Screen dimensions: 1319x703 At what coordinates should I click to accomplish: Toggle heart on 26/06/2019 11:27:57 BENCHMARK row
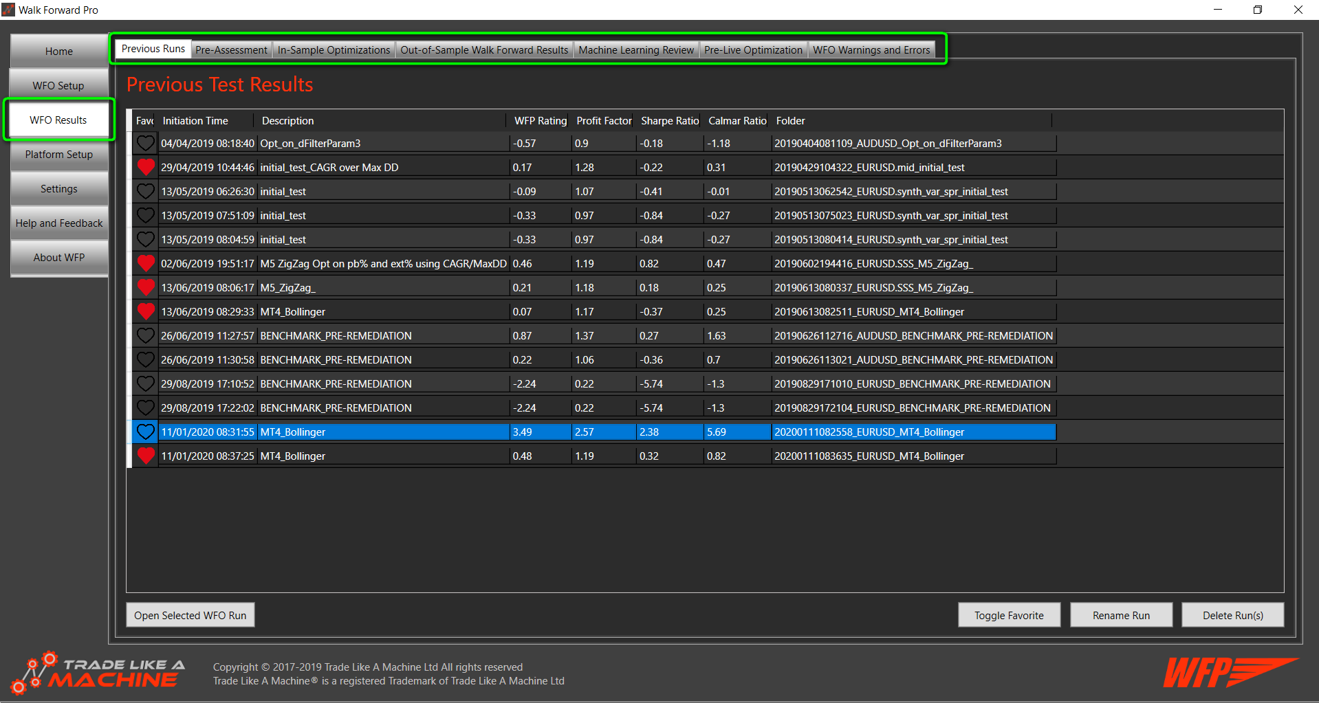[x=145, y=336]
